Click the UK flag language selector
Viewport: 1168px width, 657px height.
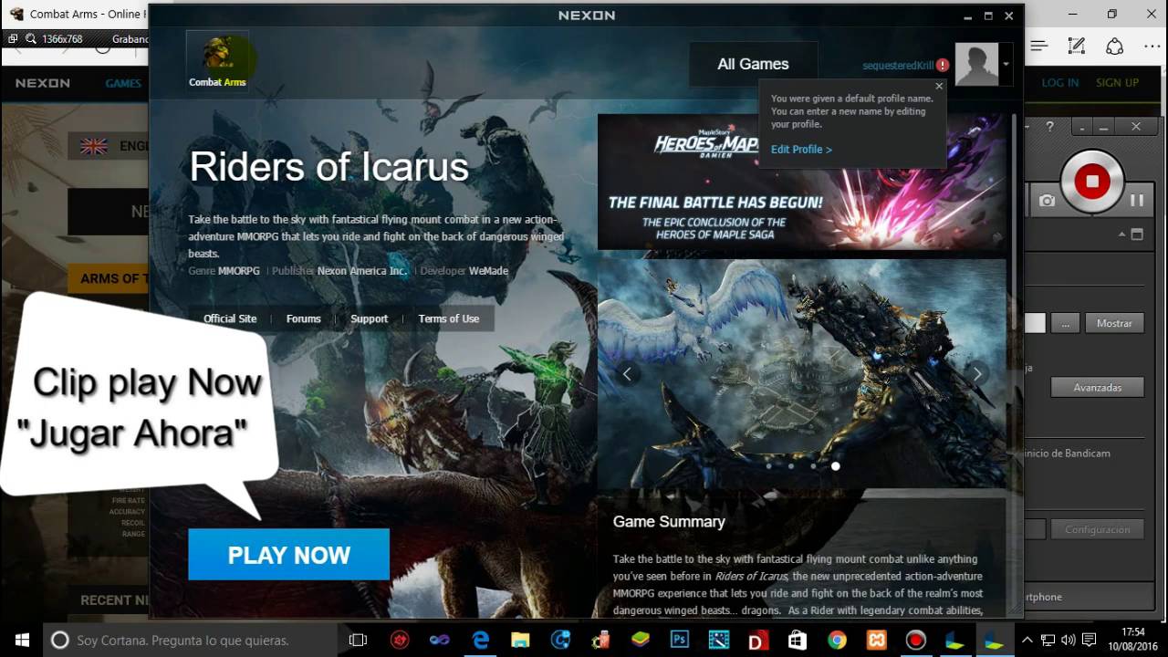[94, 146]
